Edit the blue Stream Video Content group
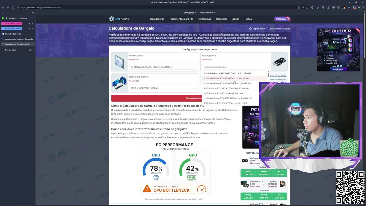The height and width of the screenshot is (206, 366). (x=32, y=29)
